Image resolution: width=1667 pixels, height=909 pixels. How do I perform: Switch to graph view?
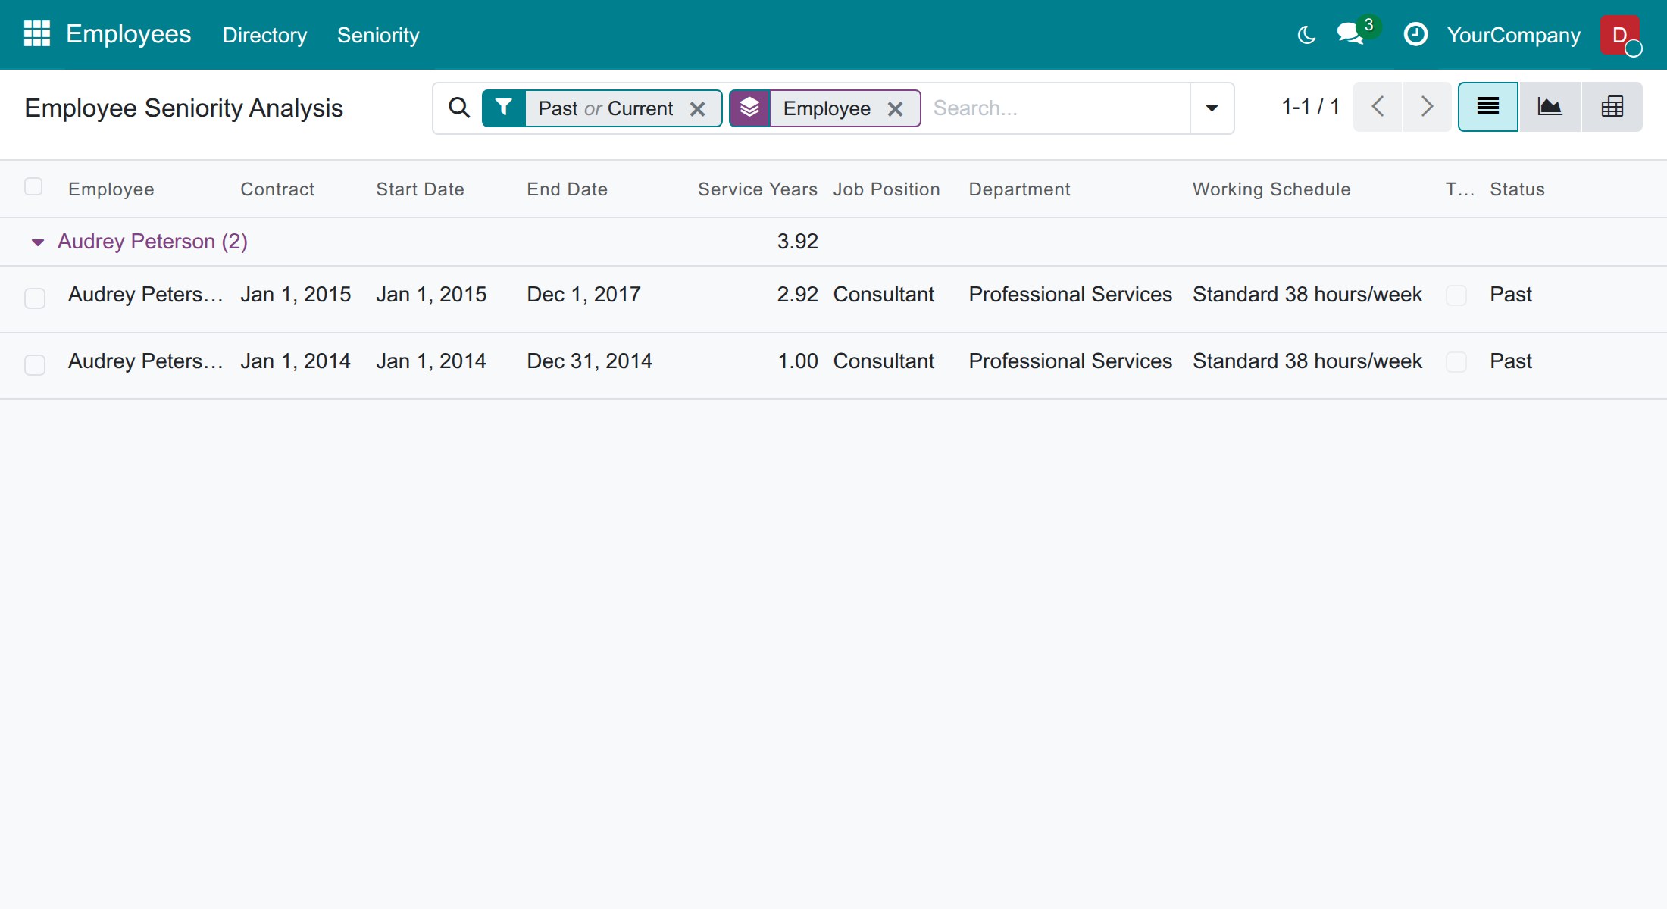click(x=1550, y=107)
